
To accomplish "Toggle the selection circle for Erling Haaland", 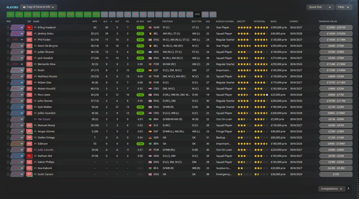I will point(8,27).
